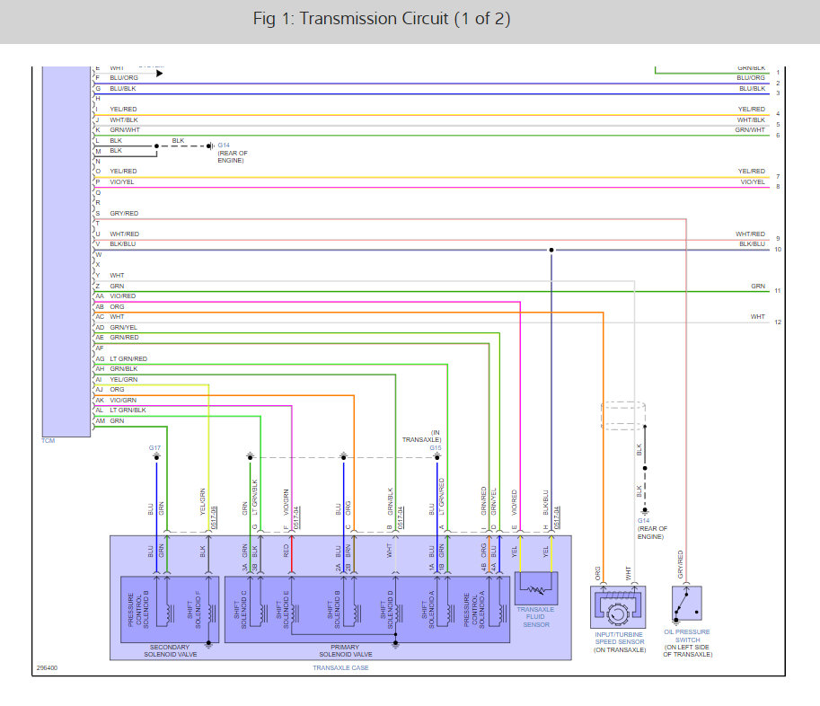Open the G14 link below the dashed BLK wire

tap(643, 521)
